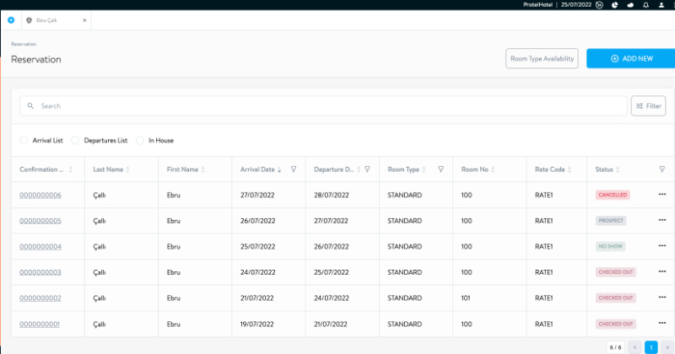Open actions menu for the PROSPECT reservation
675x354 pixels.
pyautogui.click(x=662, y=220)
